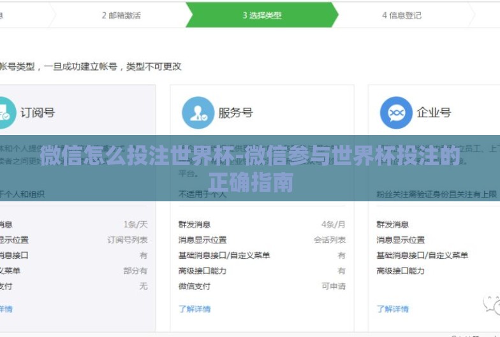Select step 4 信息登记
The image size is (500, 337).
[x=402, y=15]
